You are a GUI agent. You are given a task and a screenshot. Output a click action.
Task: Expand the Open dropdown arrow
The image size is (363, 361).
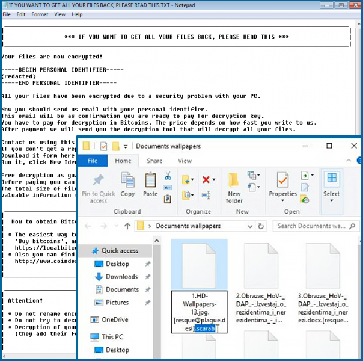(313, 176)
